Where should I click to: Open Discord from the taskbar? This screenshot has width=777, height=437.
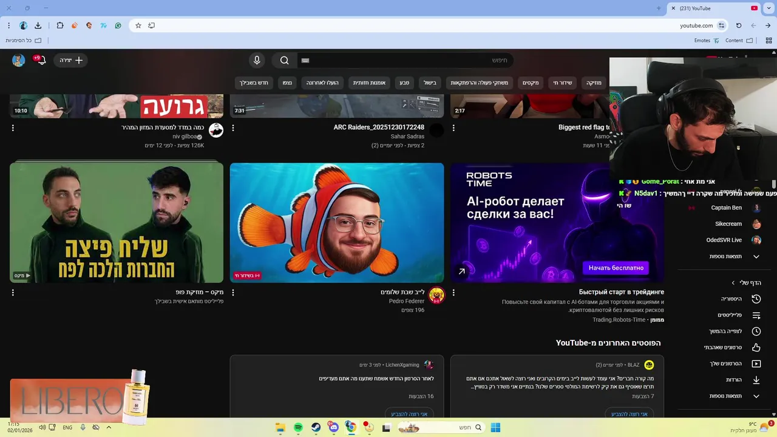click(x=333, y=427)
